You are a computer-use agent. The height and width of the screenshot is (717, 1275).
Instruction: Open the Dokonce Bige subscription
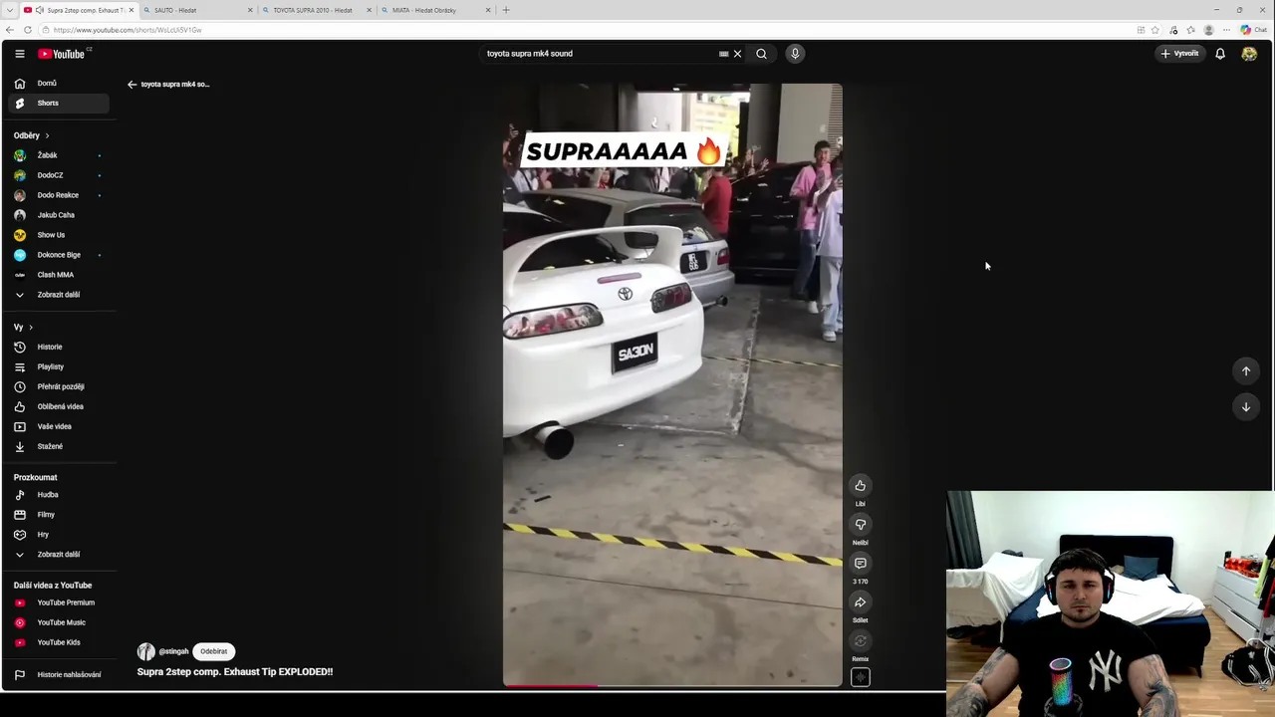[x=59, y=255]
